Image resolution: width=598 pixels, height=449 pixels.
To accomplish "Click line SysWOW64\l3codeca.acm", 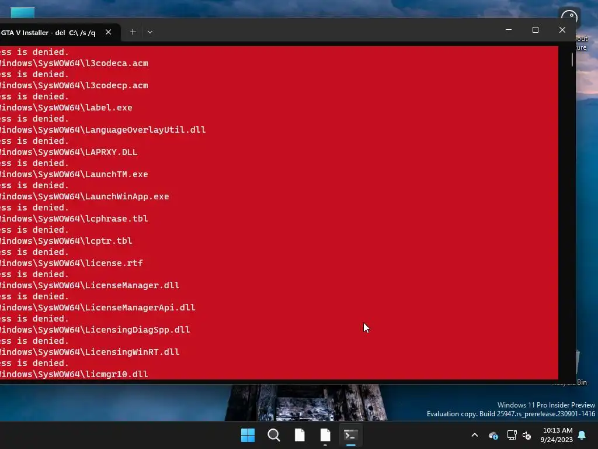I will tap(74, 63).
